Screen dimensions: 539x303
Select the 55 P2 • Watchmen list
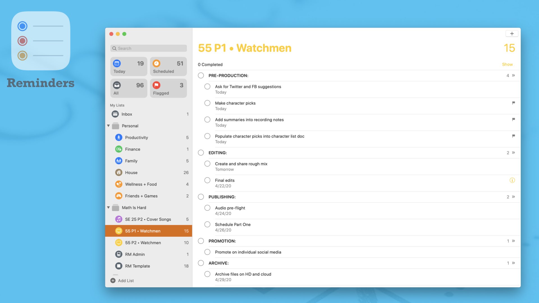[149, 243]
